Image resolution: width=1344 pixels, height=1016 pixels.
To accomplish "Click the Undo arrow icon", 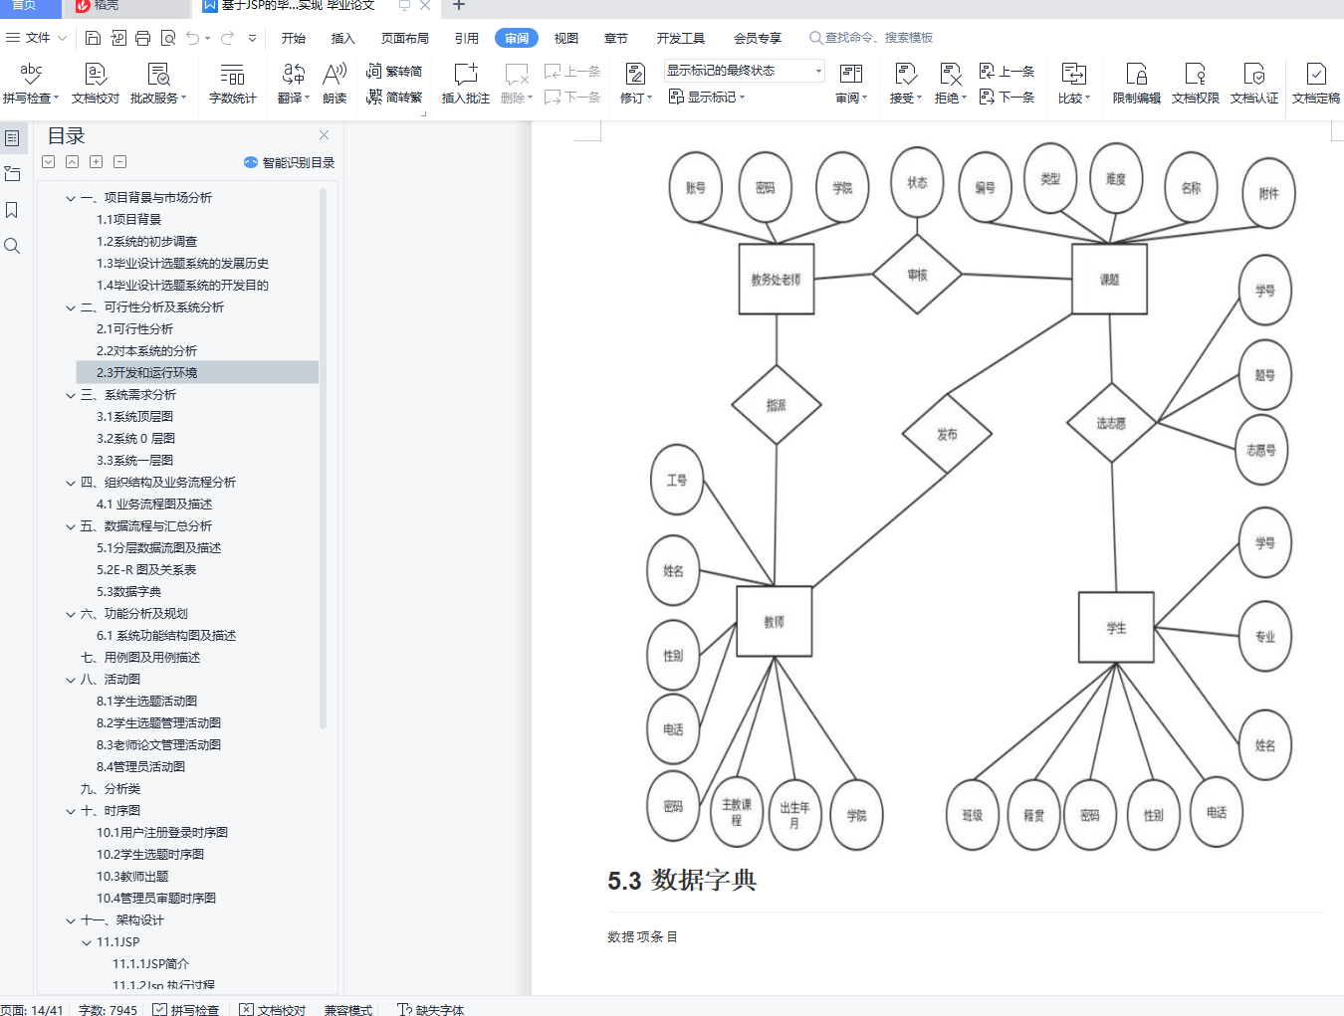I will 192,38.
